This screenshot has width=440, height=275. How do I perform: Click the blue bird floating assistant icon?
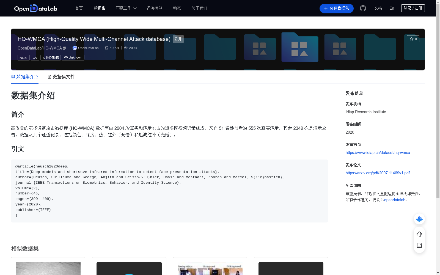pos(419,219)
